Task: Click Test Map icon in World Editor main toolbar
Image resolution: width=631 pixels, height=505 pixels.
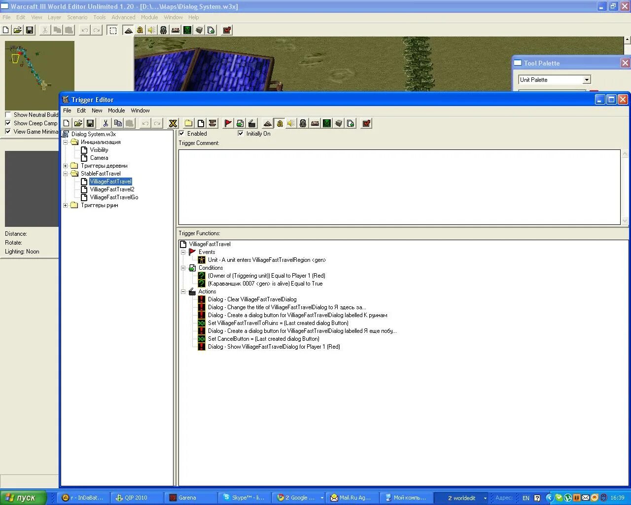Action: pos(227,30)
